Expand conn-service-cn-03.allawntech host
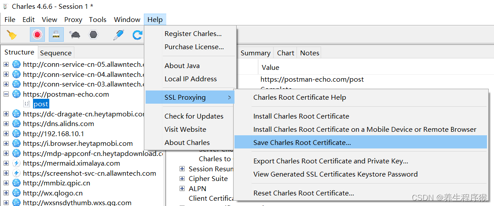 coord(6,84)
